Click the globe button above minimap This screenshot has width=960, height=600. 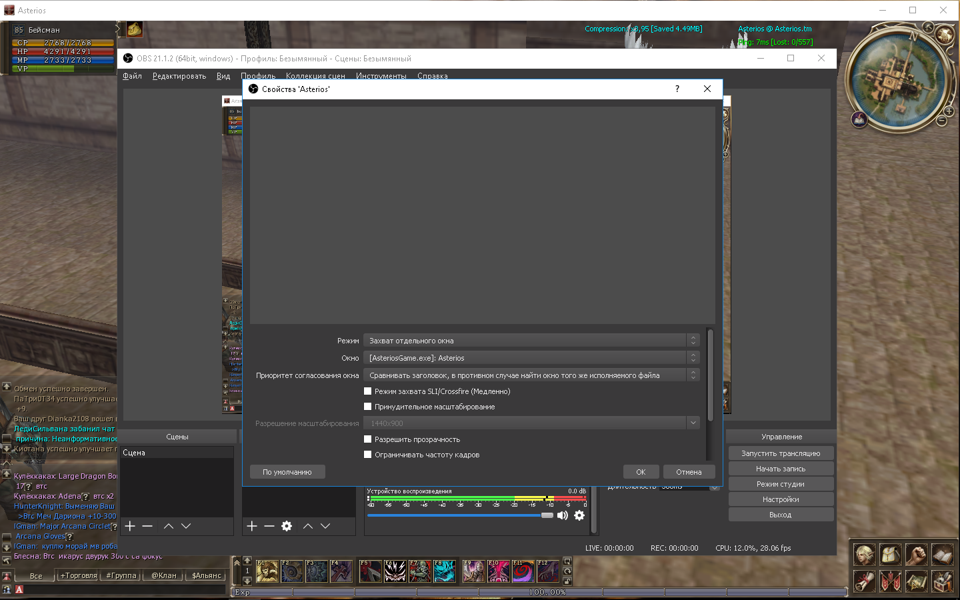[945, 34]
